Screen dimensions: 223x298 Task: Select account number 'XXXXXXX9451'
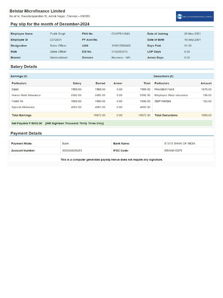pyautogui.click(x=72, y=150)
